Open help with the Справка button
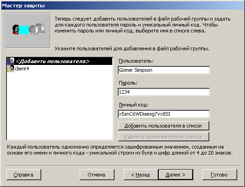Screen dimensions: 245x187 tap(24, 175)
